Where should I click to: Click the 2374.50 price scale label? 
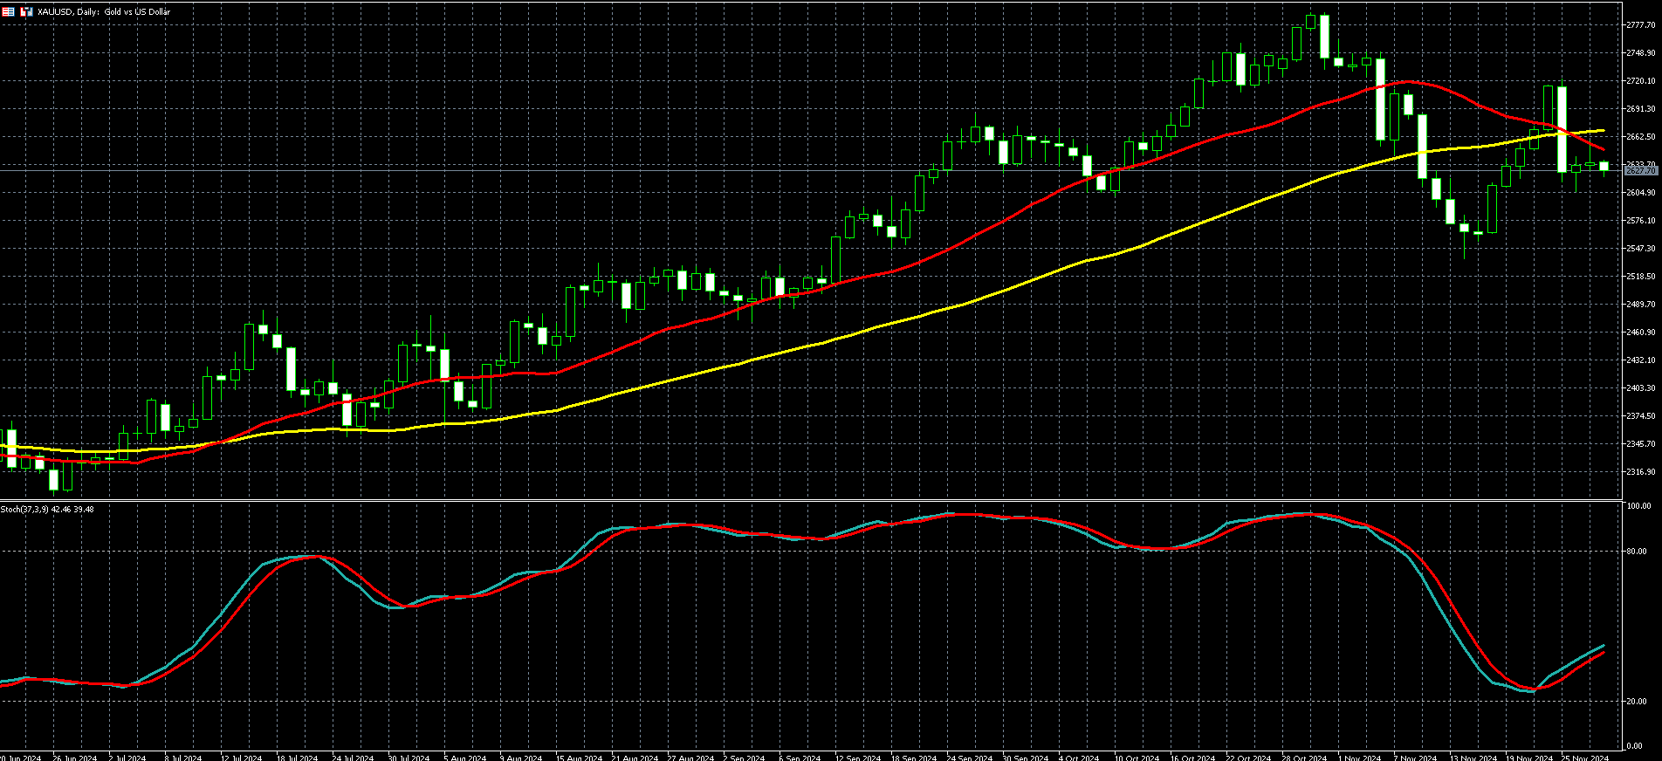(x=1641, y=416)
